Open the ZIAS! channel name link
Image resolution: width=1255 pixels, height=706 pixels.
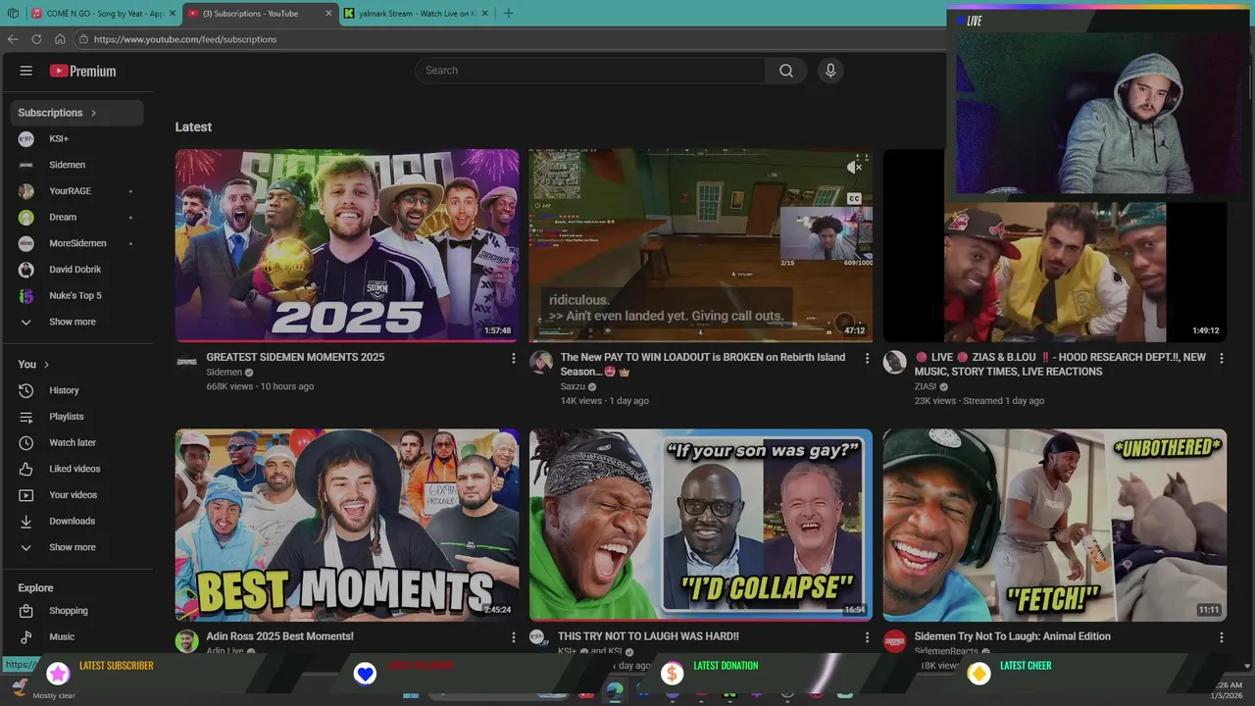coord(926,386)
